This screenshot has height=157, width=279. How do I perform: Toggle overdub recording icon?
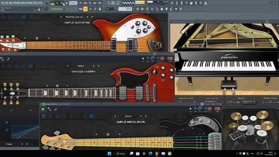(x=95, y=3)
